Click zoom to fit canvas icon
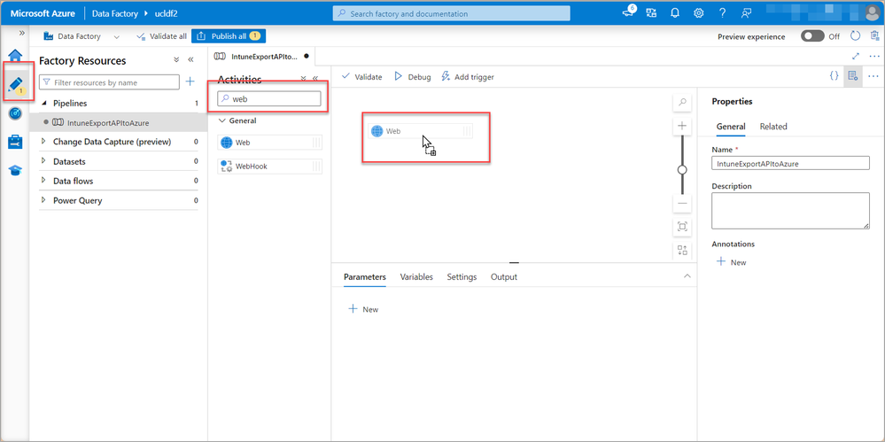885x442 pixels. [682, 227]
